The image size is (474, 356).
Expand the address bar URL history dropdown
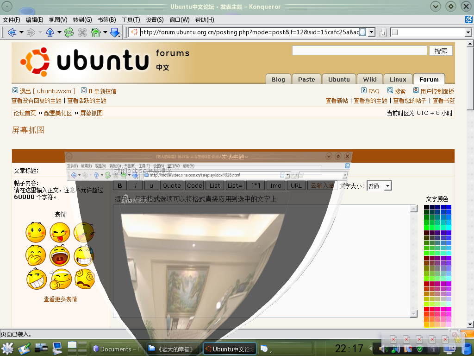click(x=372, y=32)
